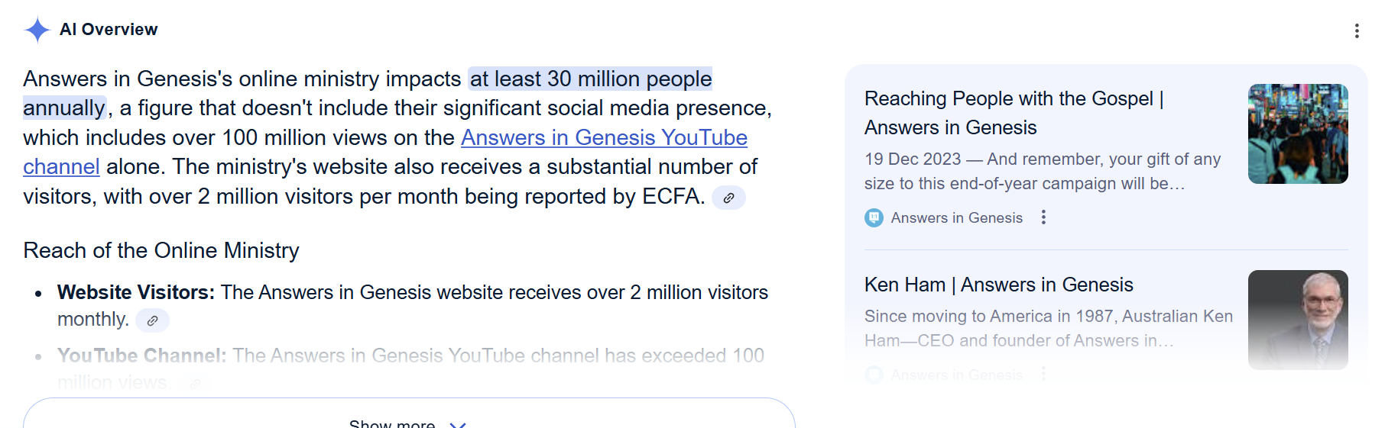Viewport: 1385px width, 428px height.
Task: Click the Answers in Genesis favicon under Ken Ham card
Action: [874, 375]
